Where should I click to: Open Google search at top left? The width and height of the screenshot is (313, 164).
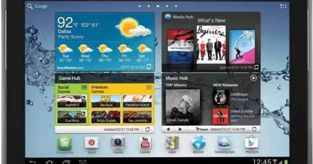point(37,6)
